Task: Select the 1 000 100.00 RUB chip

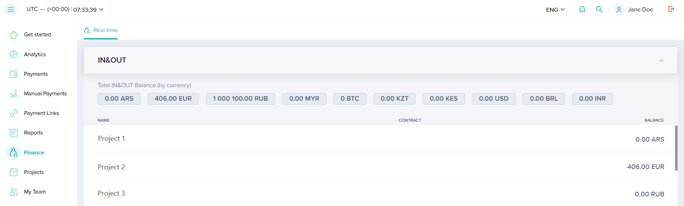Action: click(x=240, y=99)
